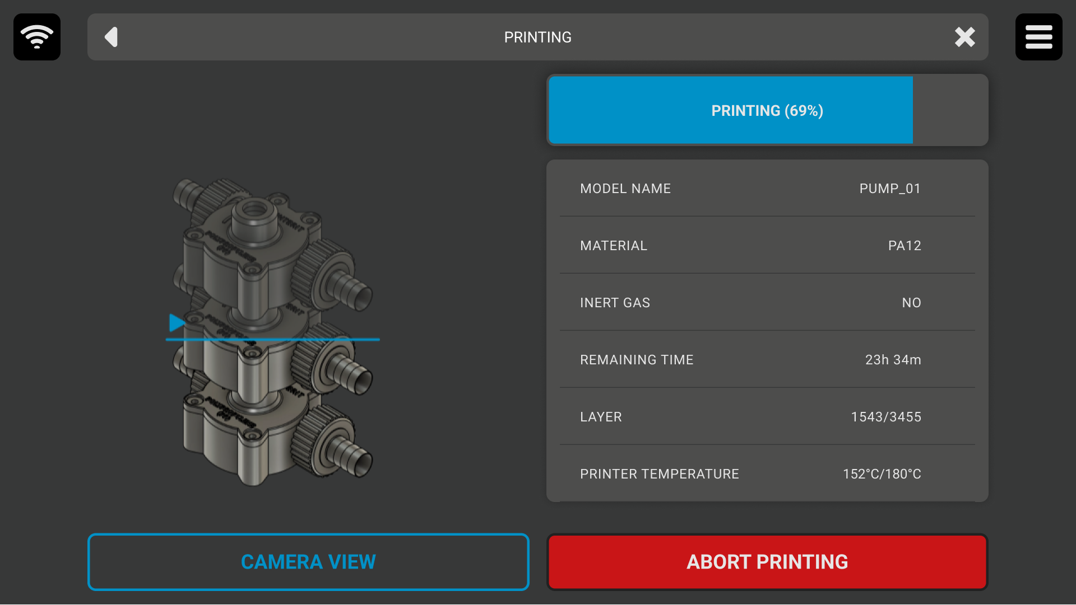This screenshot has height=605, width=1076.
Task: Go back using the left arrow
Action: pyautogui.click(x=112, y=37)
